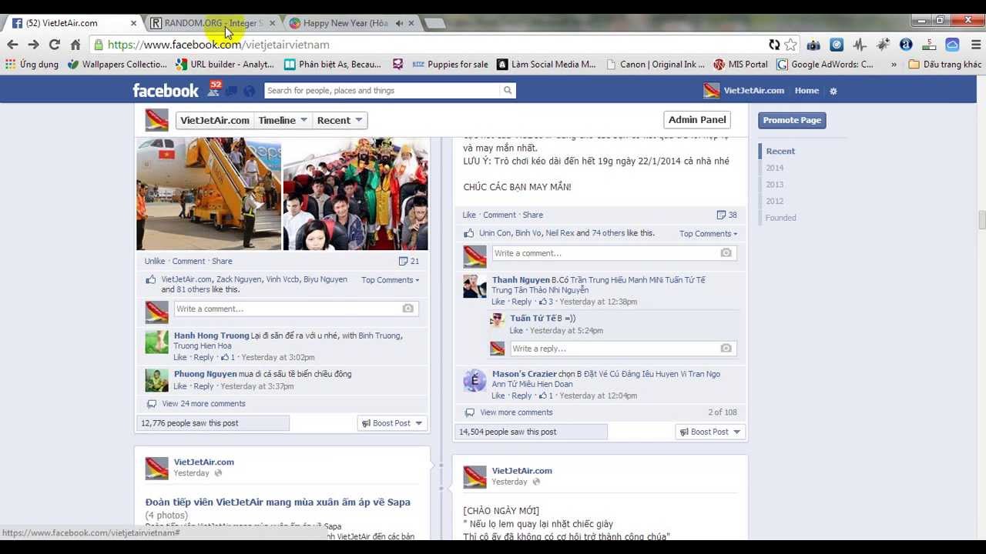986x554 pixels.
Task: Open Top Comments dropdown on left post
Action: [x=391, y=280]
